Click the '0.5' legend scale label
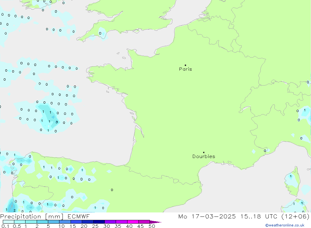The image size is (311, 228). pyautogui.click(x=17, y=226)
